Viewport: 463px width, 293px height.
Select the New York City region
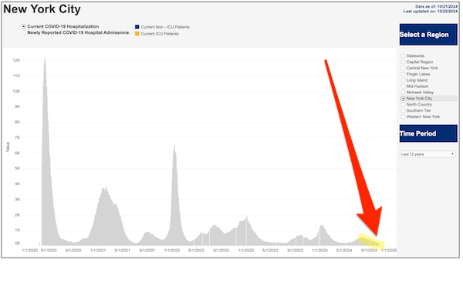point(403,99)
